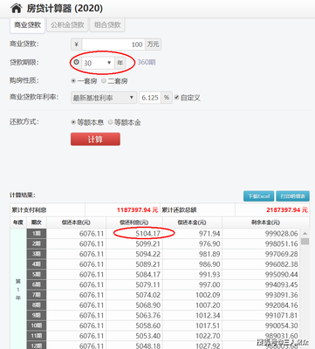Click the ¥ currency symbol box
315x349 pixels.
pos(77,44)
